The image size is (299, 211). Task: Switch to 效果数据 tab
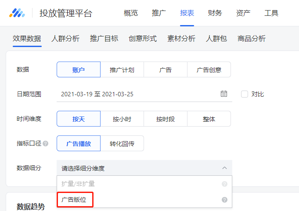[x=27, y=39]
